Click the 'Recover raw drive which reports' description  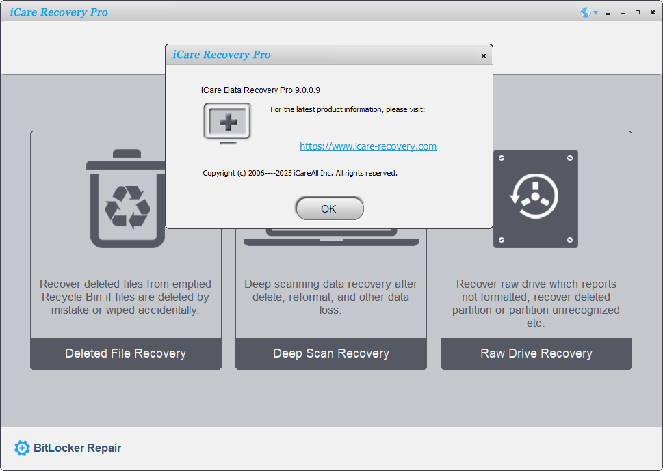(x=536, y=304)
